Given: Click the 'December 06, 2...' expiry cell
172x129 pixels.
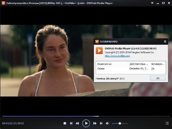Looking at the screenshot, I should point(139,68).
